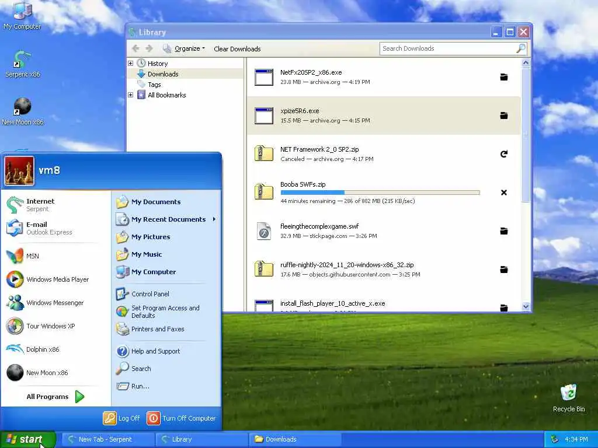Open Serpent x86 desktop shortcut
598x448 pixels.
22,64
